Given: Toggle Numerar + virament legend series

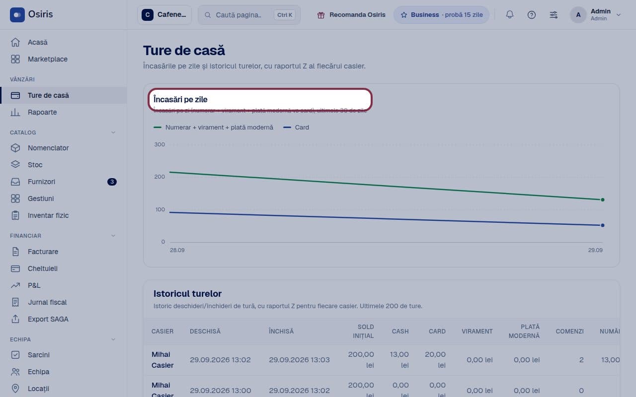Looking at the screenshot, I should click(x=214, y=128).
